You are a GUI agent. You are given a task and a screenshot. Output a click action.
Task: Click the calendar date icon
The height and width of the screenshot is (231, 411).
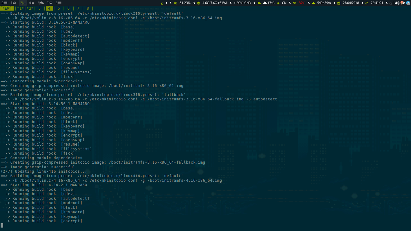coord(339,3)
